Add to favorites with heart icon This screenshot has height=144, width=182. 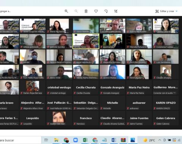(x=96, y=11)
